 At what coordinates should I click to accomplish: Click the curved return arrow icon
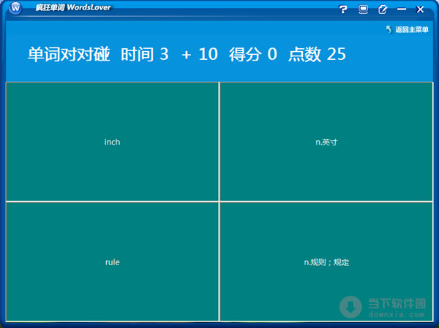(389, 30)
